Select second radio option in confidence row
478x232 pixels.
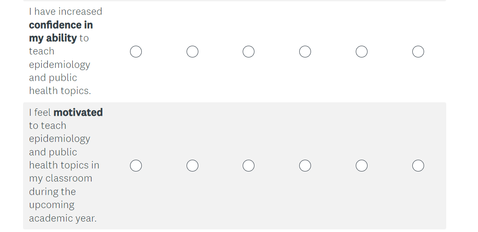pos(192,52)
